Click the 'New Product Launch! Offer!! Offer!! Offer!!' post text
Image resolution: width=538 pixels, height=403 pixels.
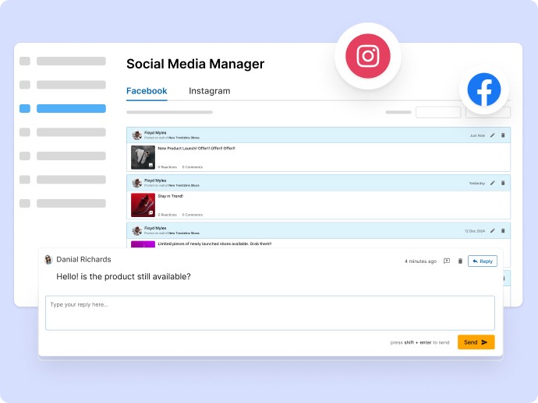coord(196,149)
